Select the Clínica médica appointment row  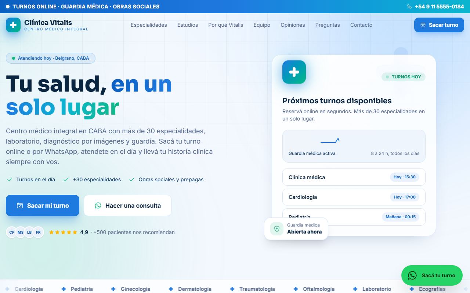tap(354, 177)
